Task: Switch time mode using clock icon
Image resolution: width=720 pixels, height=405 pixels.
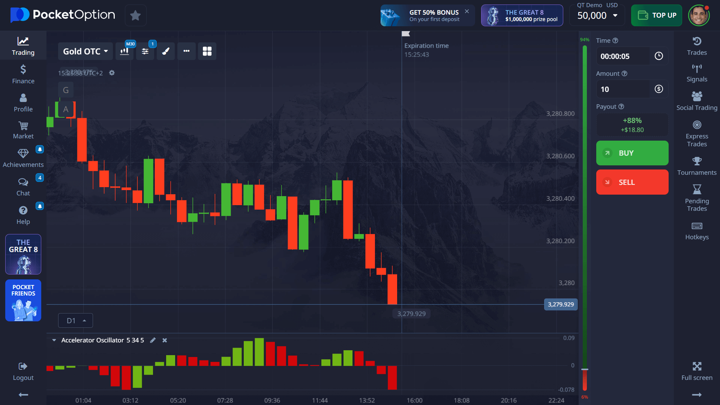Action: tap(658, 56)
